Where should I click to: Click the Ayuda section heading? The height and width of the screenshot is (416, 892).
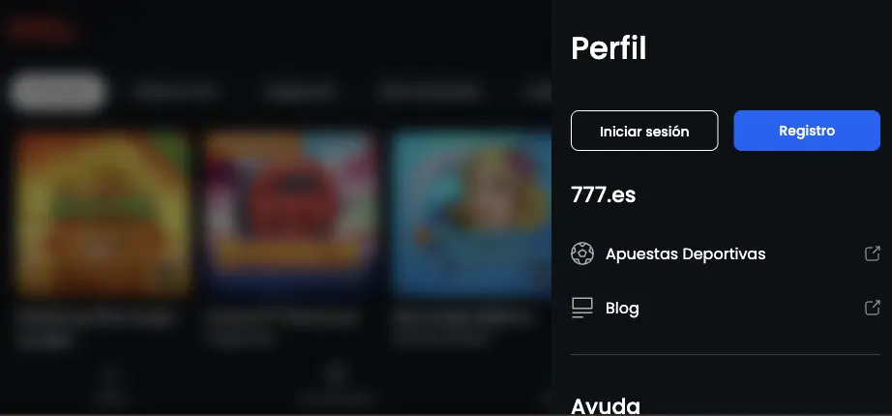(606, 405)
